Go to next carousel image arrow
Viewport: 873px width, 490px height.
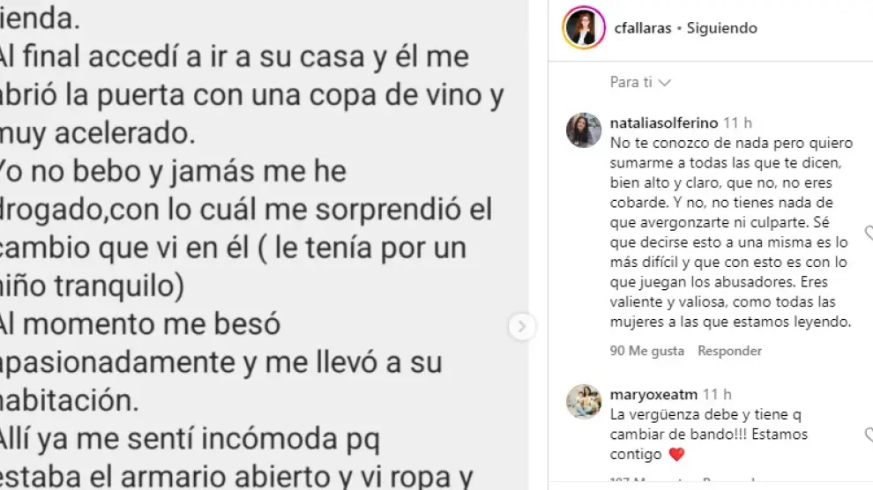521,326
